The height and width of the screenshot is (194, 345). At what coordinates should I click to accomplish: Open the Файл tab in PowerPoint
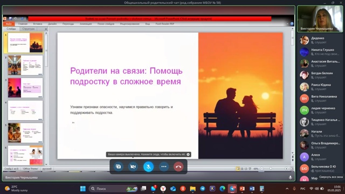(x=9, y=24)
